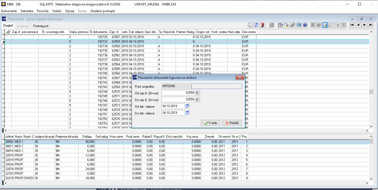Select article row 32015 in lower grid
The height and width of the screenshot is (190, 378).
pos(187,155)
